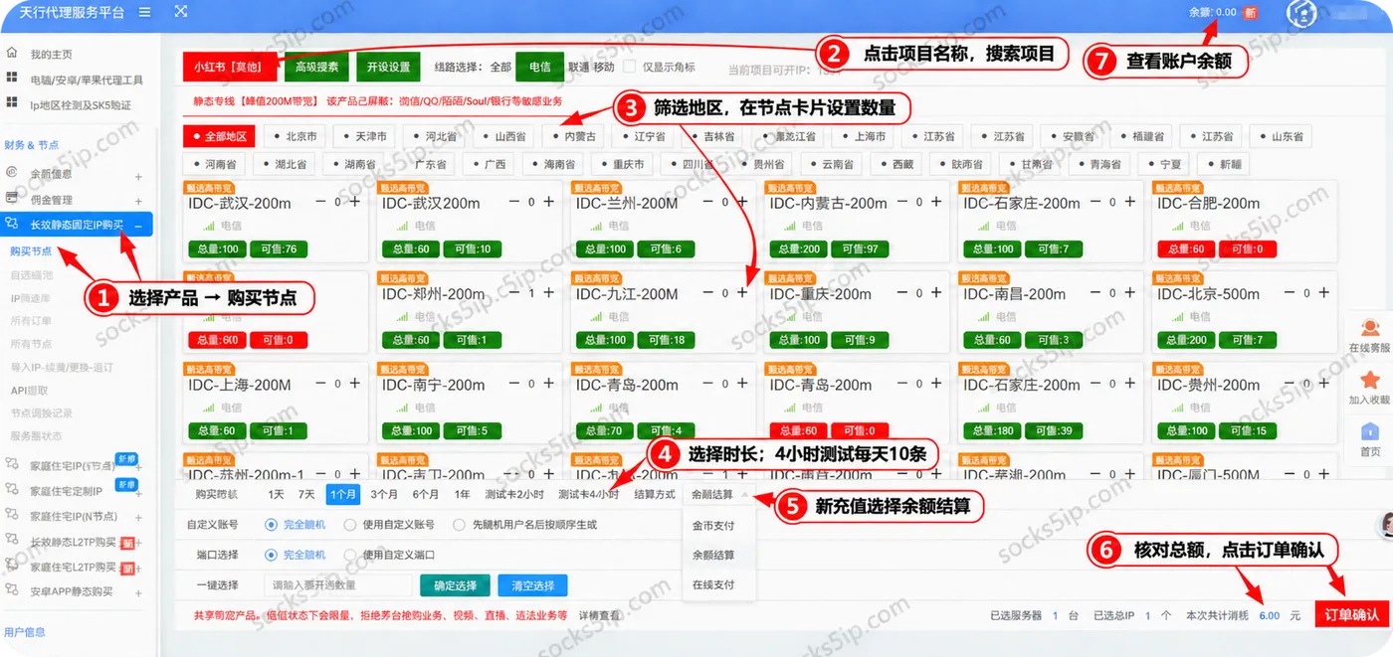Choose 在线支付 from settlement dropdown
The image size is (1393, 657).
[x=713, y=584]
